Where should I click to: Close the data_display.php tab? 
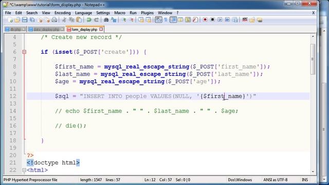pyautogui.click(x=62, y=29)
